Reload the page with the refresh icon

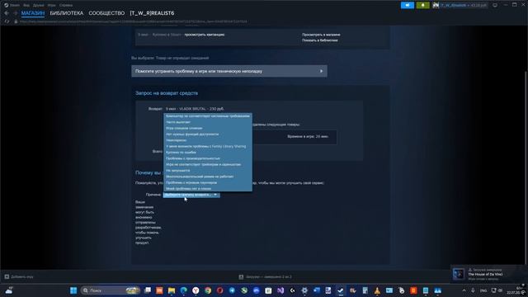pyautogui.click(x=7, y=21)
